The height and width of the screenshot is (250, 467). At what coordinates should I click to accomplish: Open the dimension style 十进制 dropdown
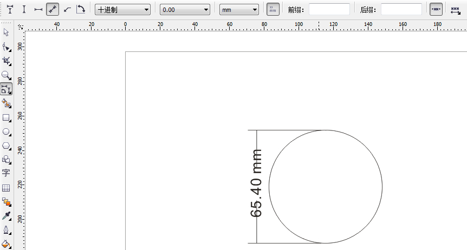122,10
